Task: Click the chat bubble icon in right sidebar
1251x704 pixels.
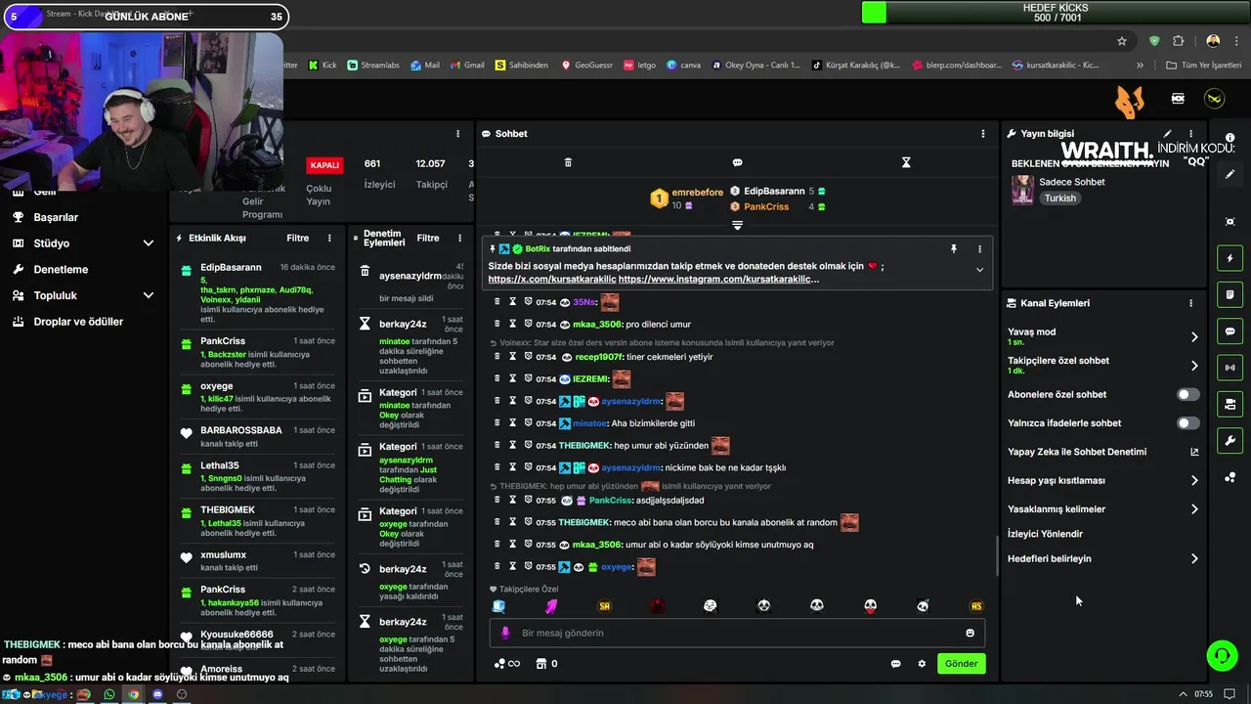Action: coord(1229,331)
